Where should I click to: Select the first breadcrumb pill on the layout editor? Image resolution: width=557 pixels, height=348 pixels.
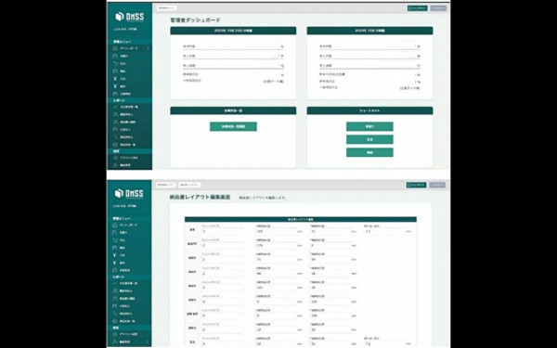pyautogui.click(x=166, y=185)
